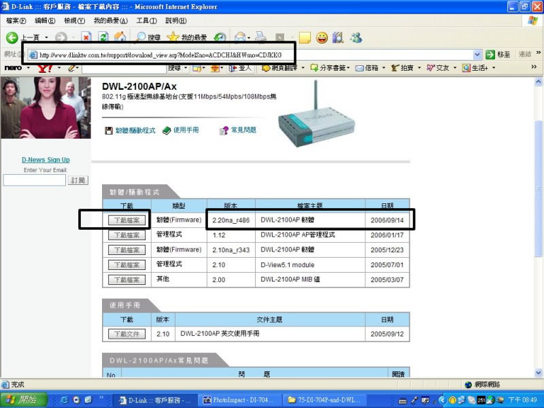This screenshot has height=408, width=544.
Task: Open the 工具(T) menu
Action: tap(146, 21)
